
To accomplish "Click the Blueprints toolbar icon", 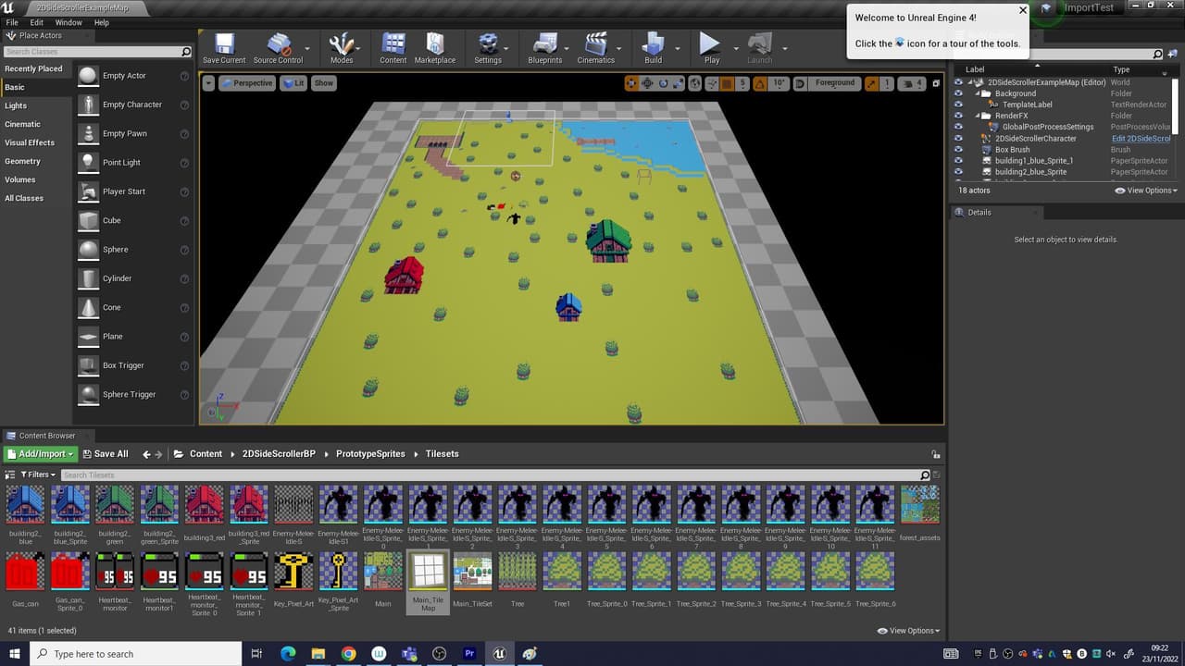I will [x=544, y=44].
